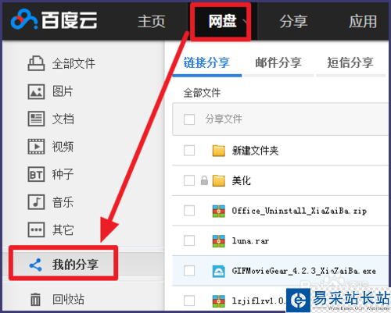Show 其它 category files
Screen dimensions: 391x313
click(63, 230)
